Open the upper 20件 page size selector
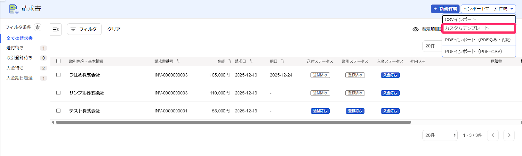 tap(432, 46)
